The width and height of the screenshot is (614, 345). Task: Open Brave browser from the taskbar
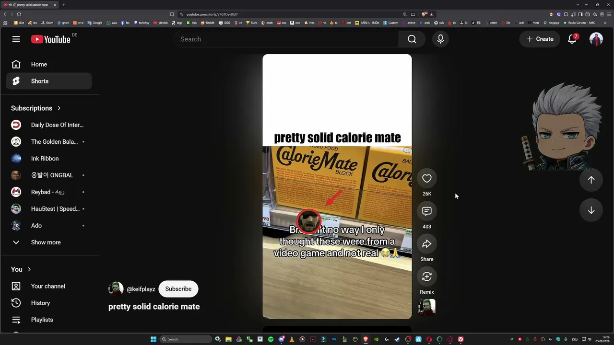pos(366,339)
